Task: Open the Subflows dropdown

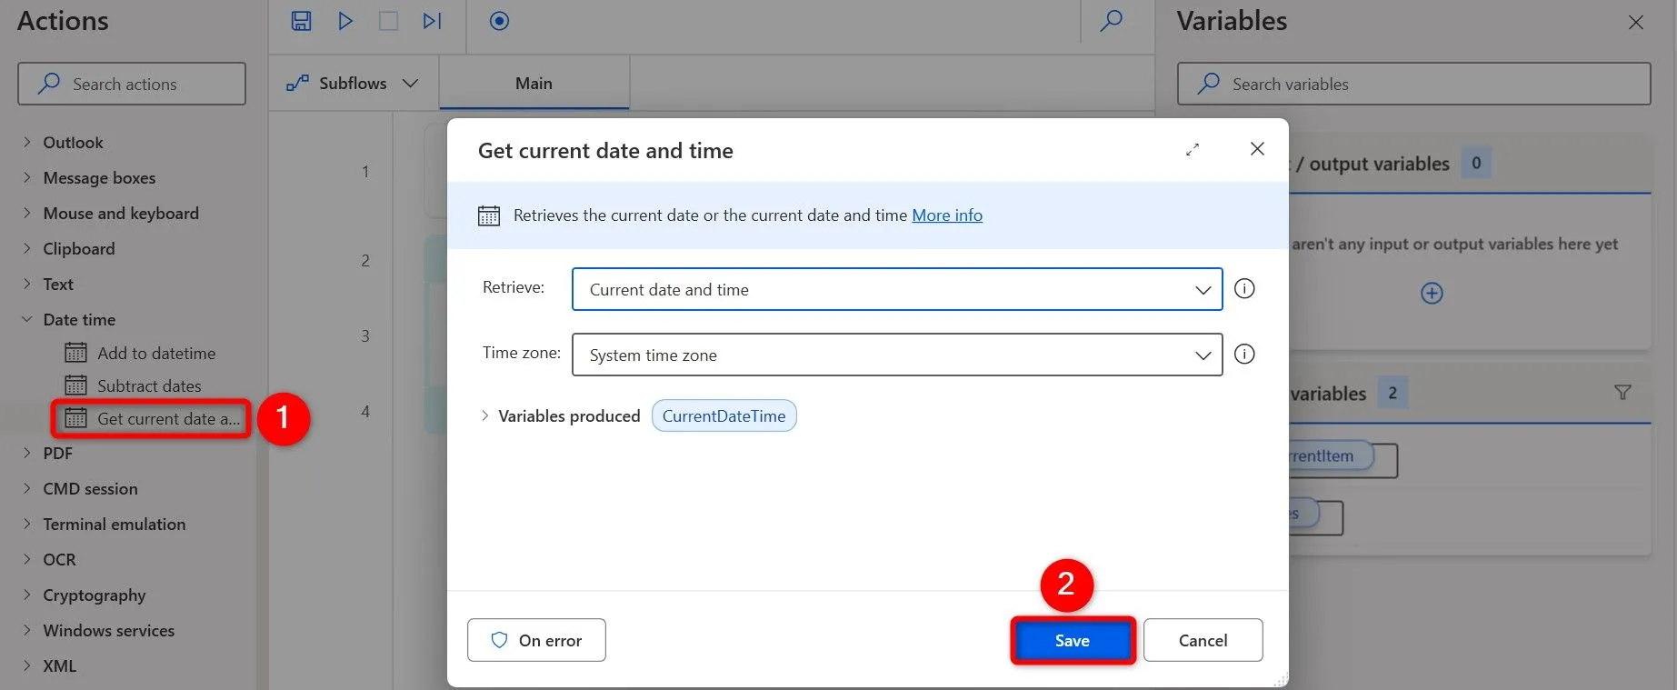Action: click(x=353, y=84)
